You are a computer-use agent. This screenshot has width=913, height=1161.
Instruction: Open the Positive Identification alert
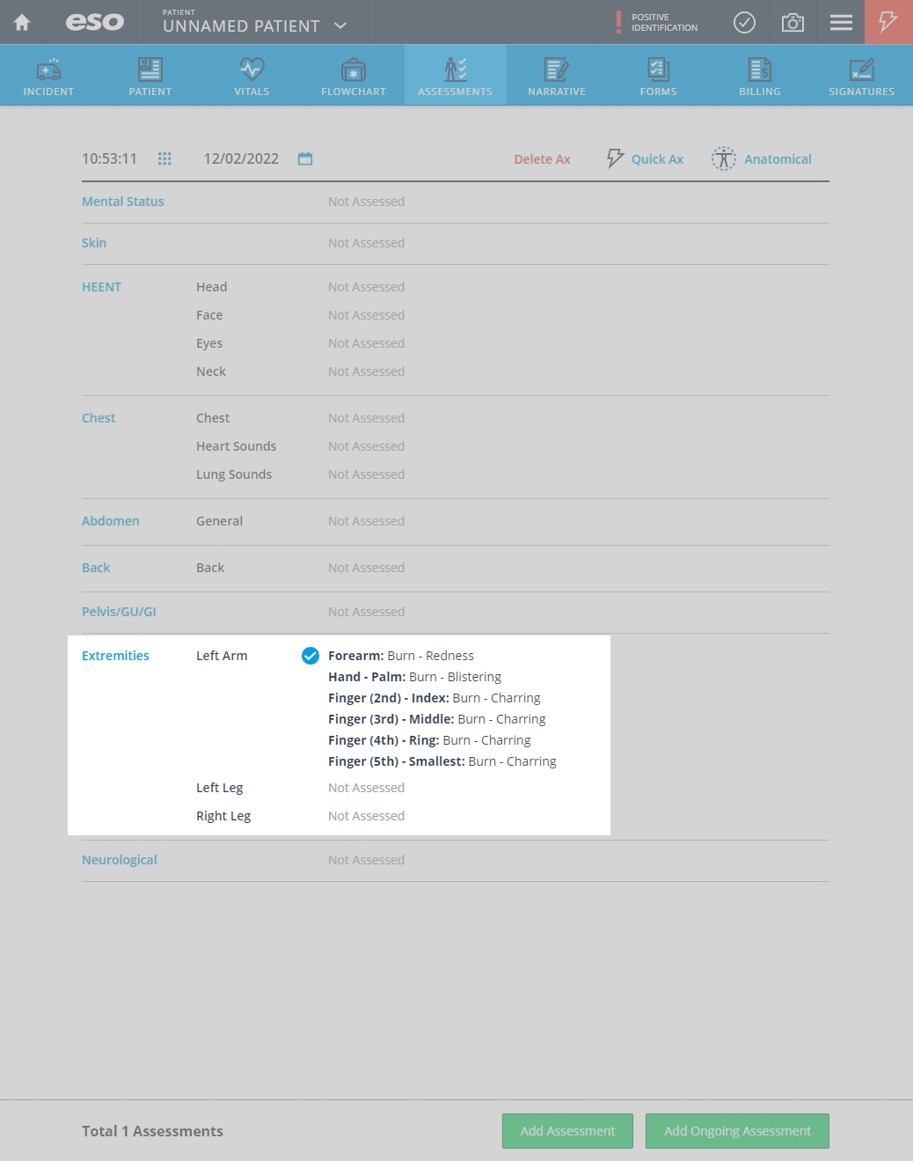[x=656, y=22]
